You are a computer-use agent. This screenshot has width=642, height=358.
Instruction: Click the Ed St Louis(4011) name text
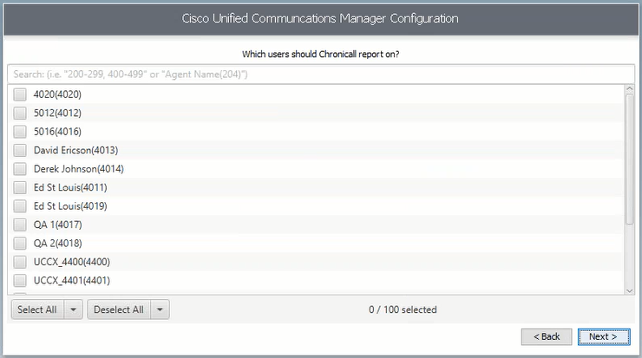pos(70,188)
